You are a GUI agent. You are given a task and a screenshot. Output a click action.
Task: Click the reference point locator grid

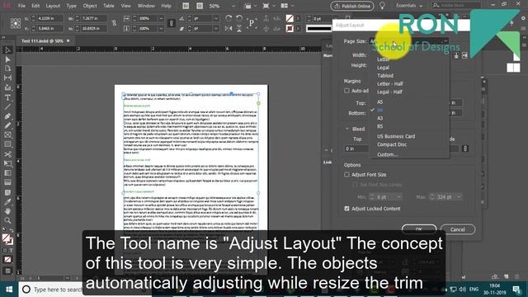pos(16,23)
